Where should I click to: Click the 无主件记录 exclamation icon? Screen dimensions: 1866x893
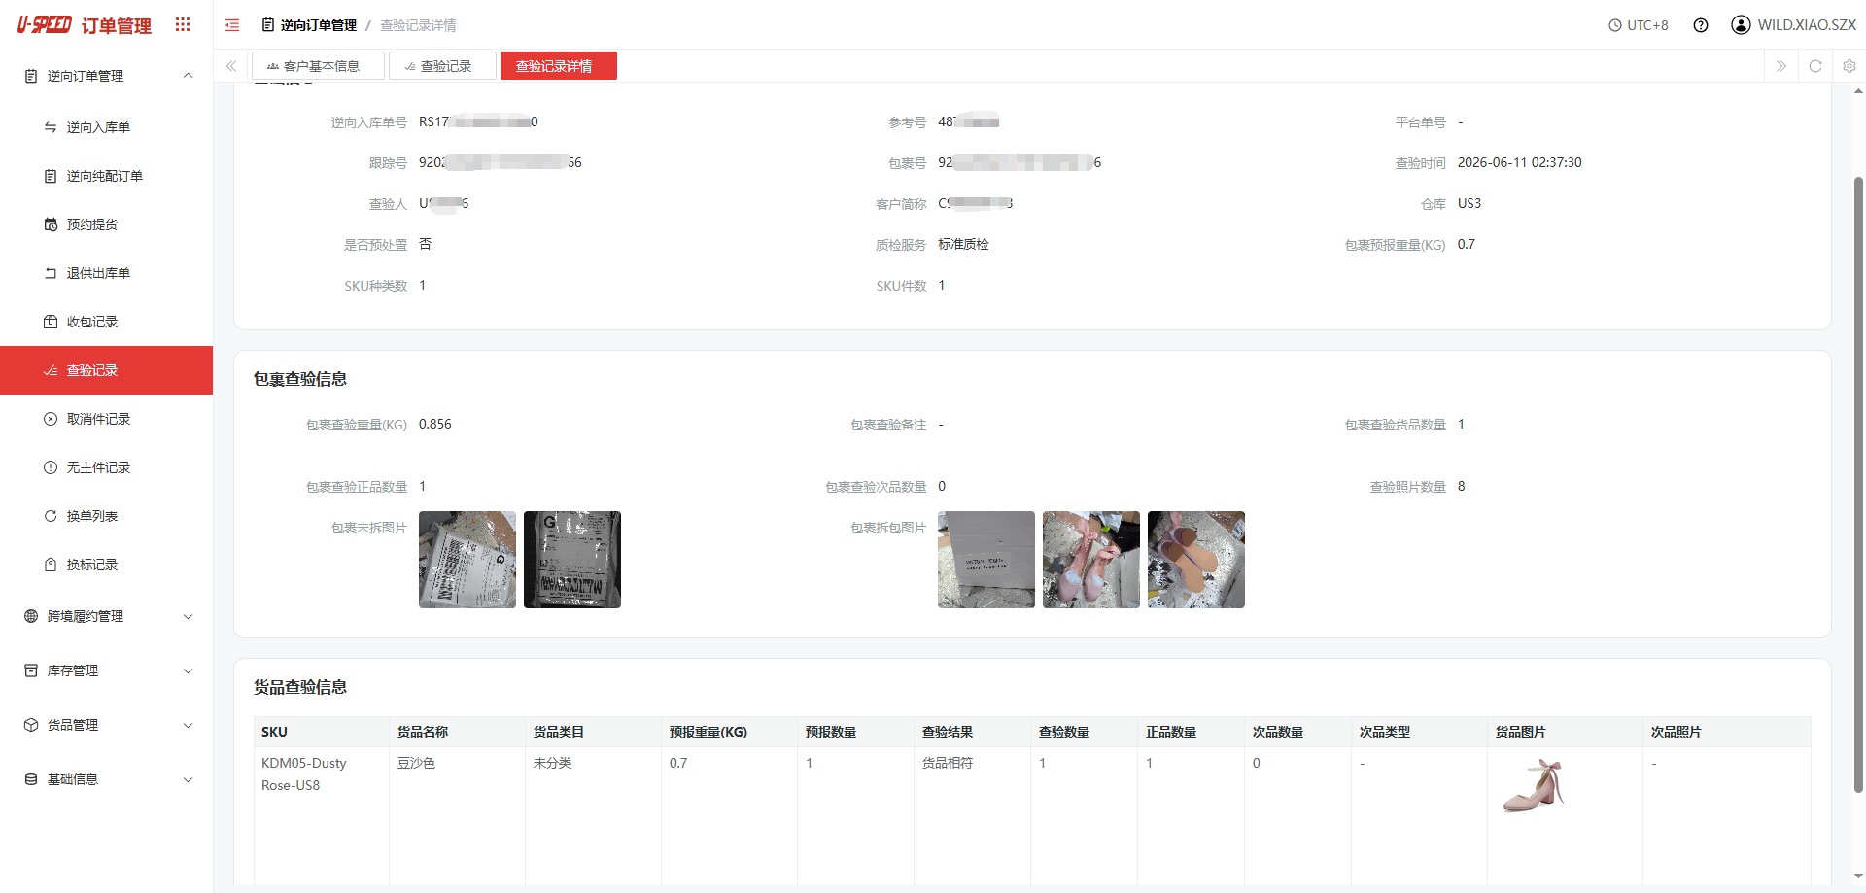tap(51, 467)
